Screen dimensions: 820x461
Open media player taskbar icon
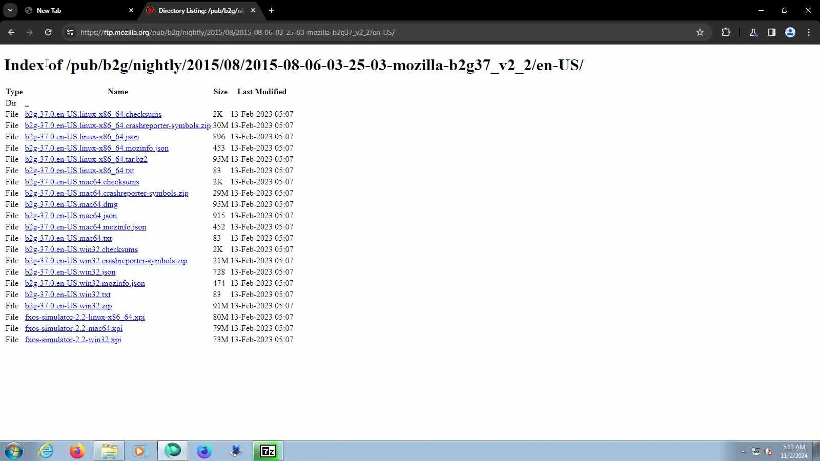140,451
